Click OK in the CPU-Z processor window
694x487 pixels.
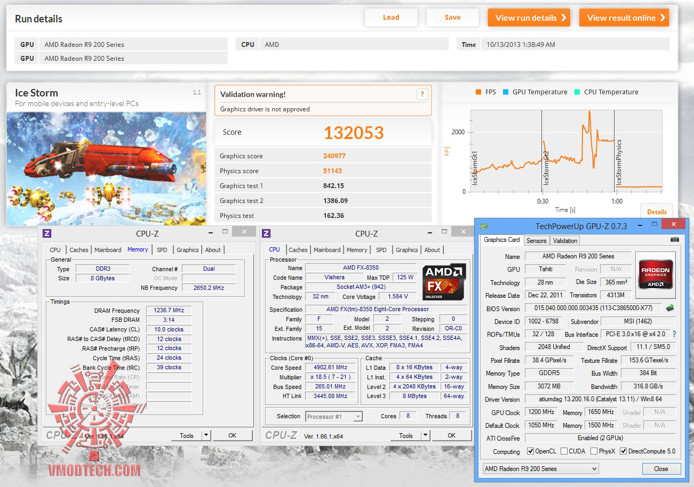(x=451, y=435)
